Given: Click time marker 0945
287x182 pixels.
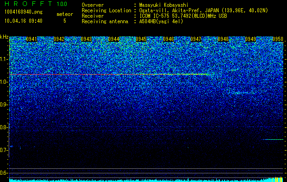Looking at the screenshot, I should 141,39.
